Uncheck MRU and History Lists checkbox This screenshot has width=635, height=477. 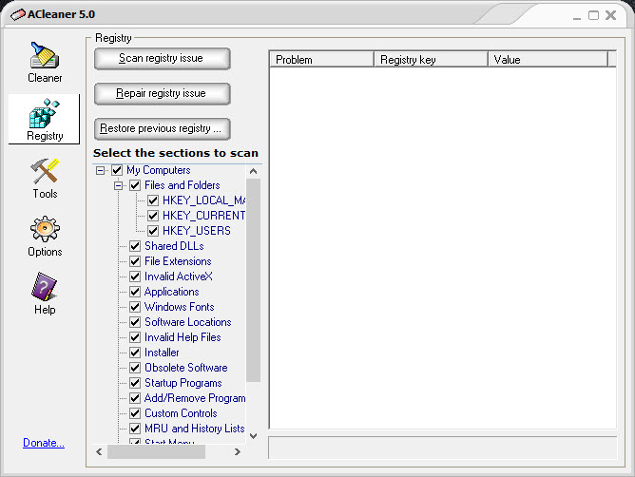(x=135, y=429)
